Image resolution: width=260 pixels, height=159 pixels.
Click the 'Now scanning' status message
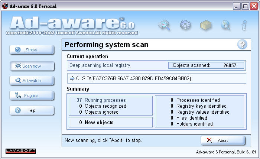pyautogui.click(x=103, y=140)
